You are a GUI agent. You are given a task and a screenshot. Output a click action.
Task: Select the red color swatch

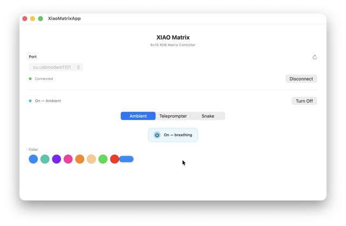point(115,159)
